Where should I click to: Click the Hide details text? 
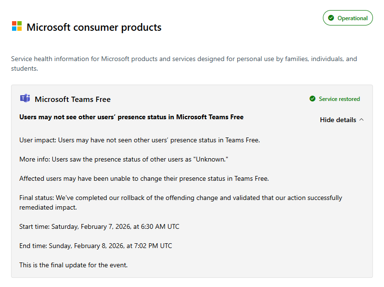[x=338, y=120]
